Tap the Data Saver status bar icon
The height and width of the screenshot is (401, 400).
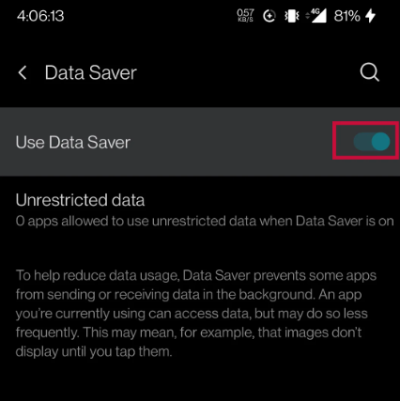[269, 16]
